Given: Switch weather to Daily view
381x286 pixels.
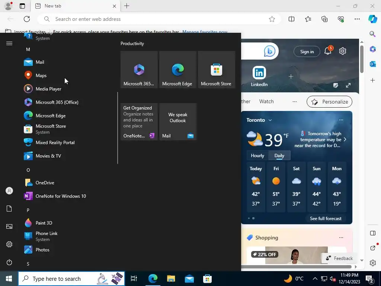Looking at the screenshot, I should pos(279,156).
